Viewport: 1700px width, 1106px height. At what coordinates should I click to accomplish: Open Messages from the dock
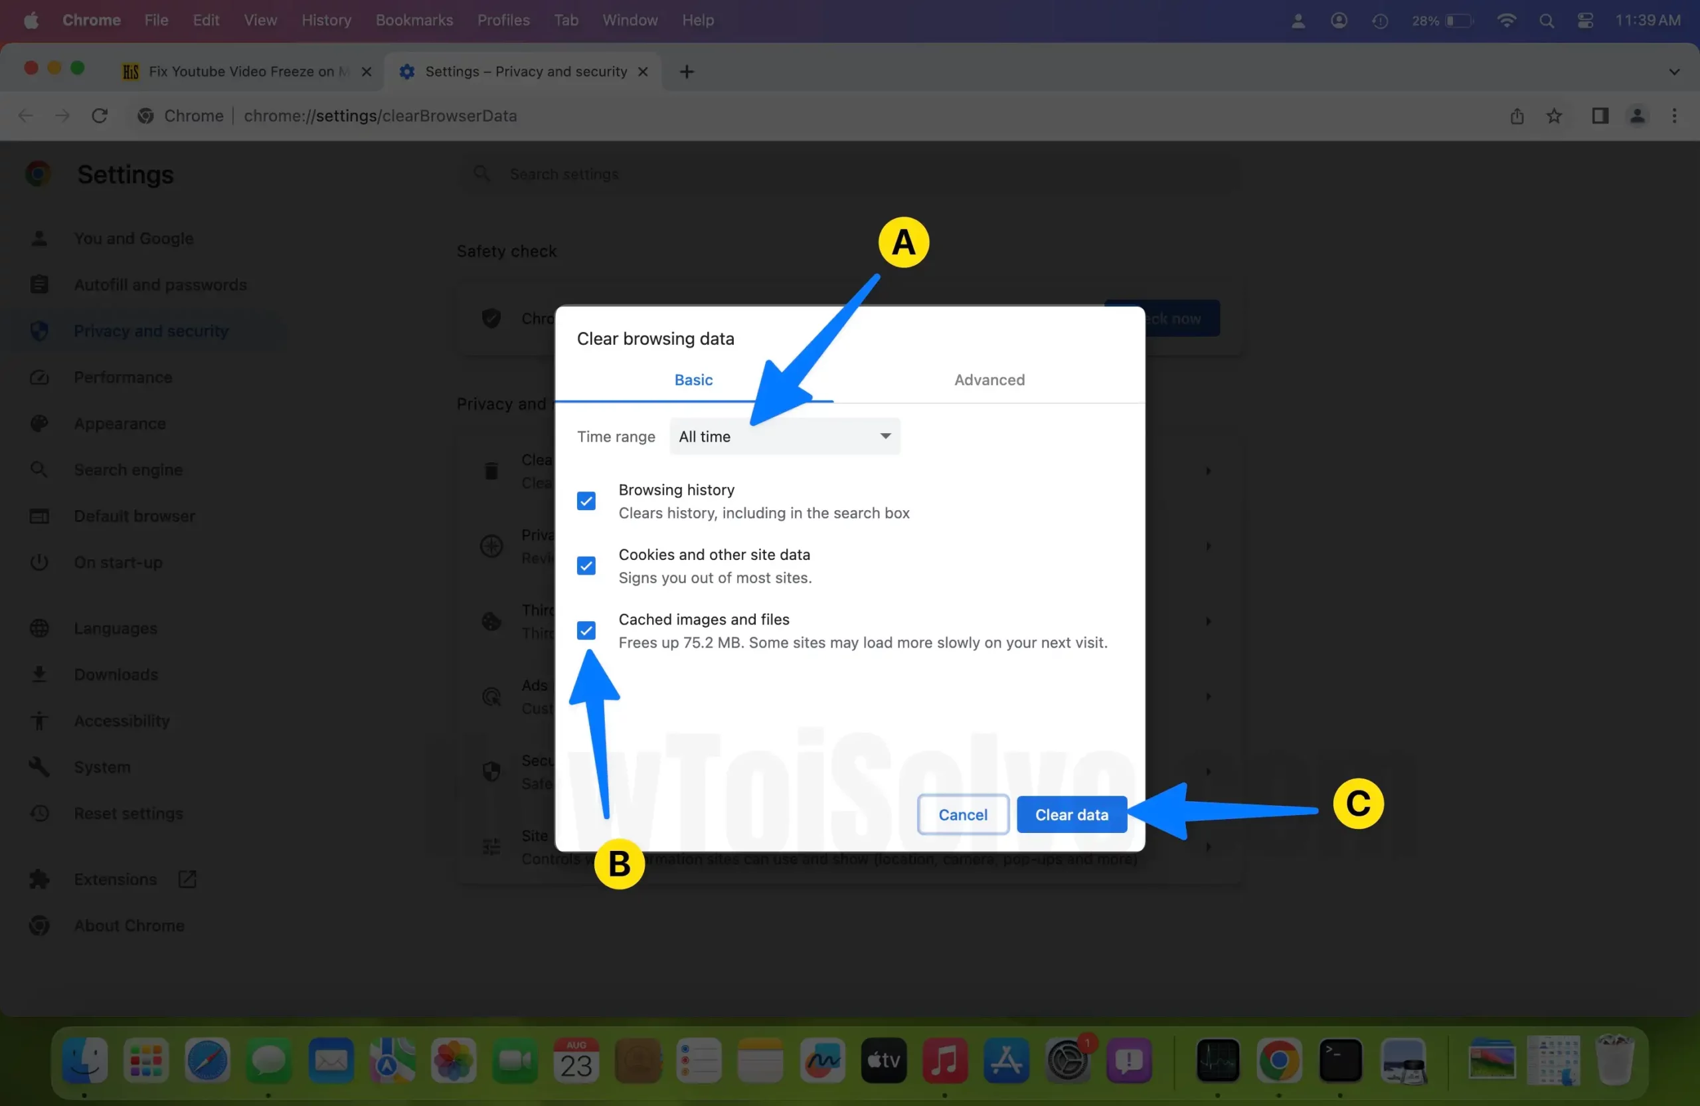click(268, 1060)
